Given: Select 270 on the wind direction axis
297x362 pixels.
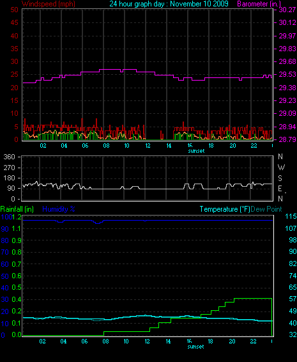Looking at the screenshot, I should pos(9,168).
